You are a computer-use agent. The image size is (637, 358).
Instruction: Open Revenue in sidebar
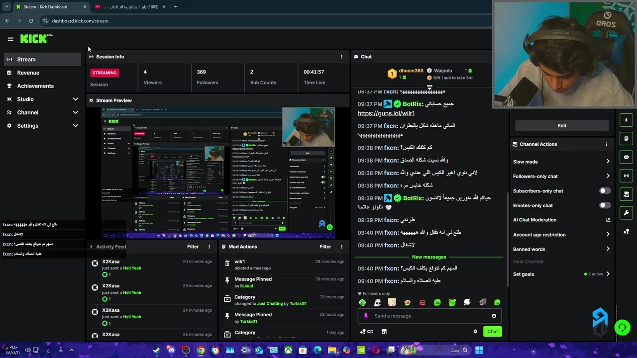[42, 73]
